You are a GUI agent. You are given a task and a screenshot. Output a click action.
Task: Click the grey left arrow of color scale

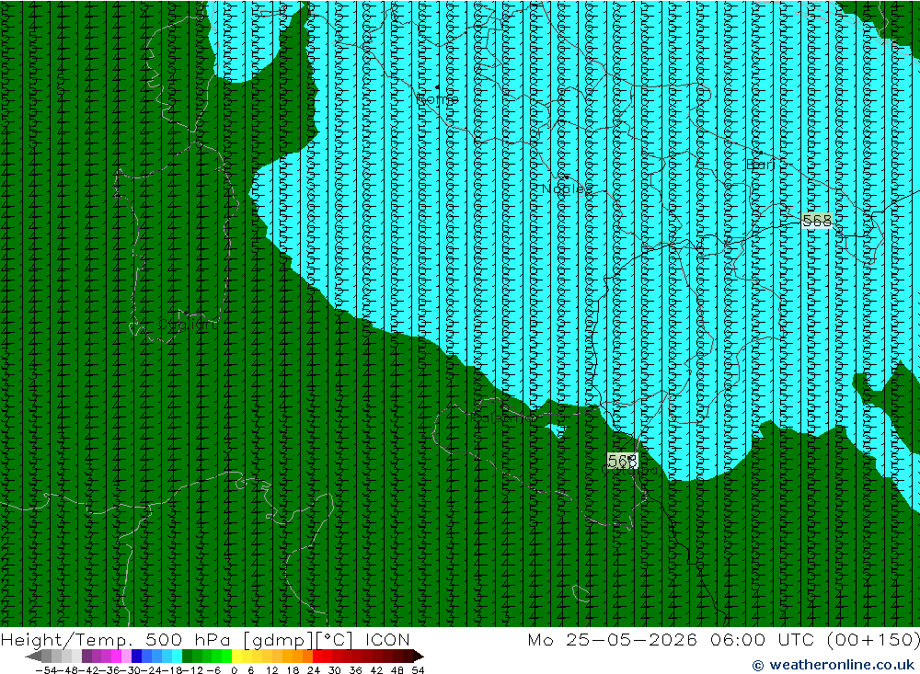click(x=33, y=656)
